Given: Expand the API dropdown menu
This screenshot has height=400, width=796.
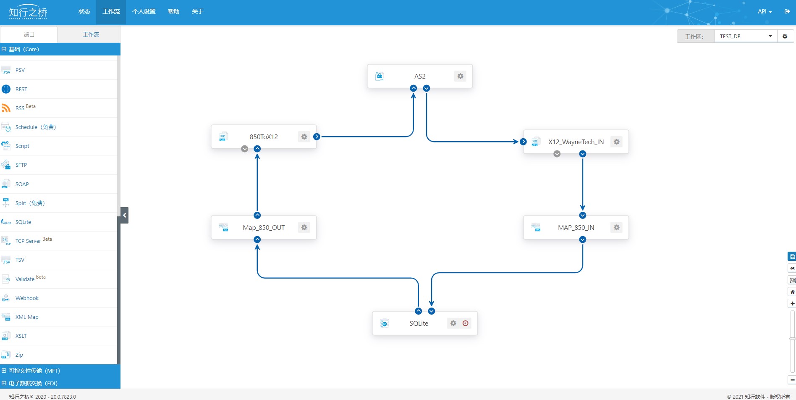Looking at the screenshot, I should tap(765, 11).
